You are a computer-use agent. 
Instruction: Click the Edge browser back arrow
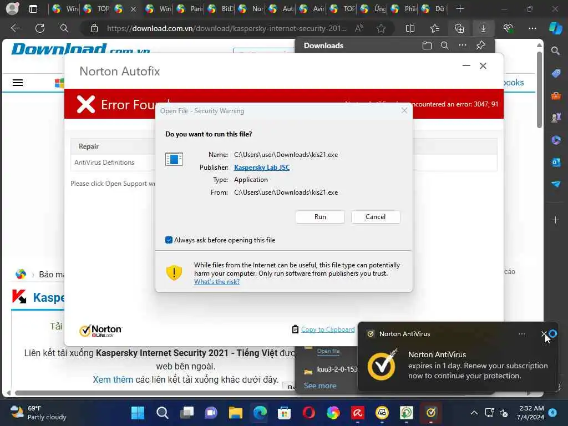[15, 28]
